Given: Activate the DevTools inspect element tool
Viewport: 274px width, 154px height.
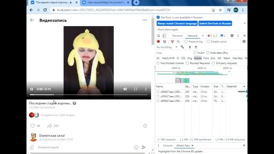Looking at the screenshot, I should [158, 36].
